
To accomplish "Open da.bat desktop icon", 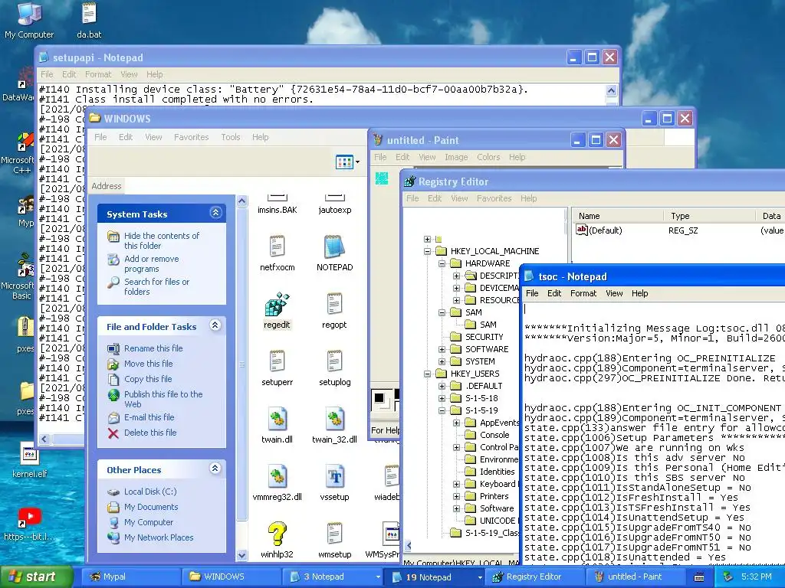I will point(89,20).
